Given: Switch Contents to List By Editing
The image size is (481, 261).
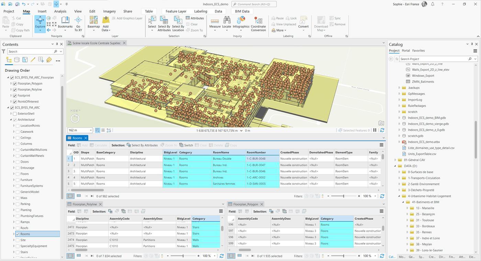Looking at the screenshot, I should point(33,60).
